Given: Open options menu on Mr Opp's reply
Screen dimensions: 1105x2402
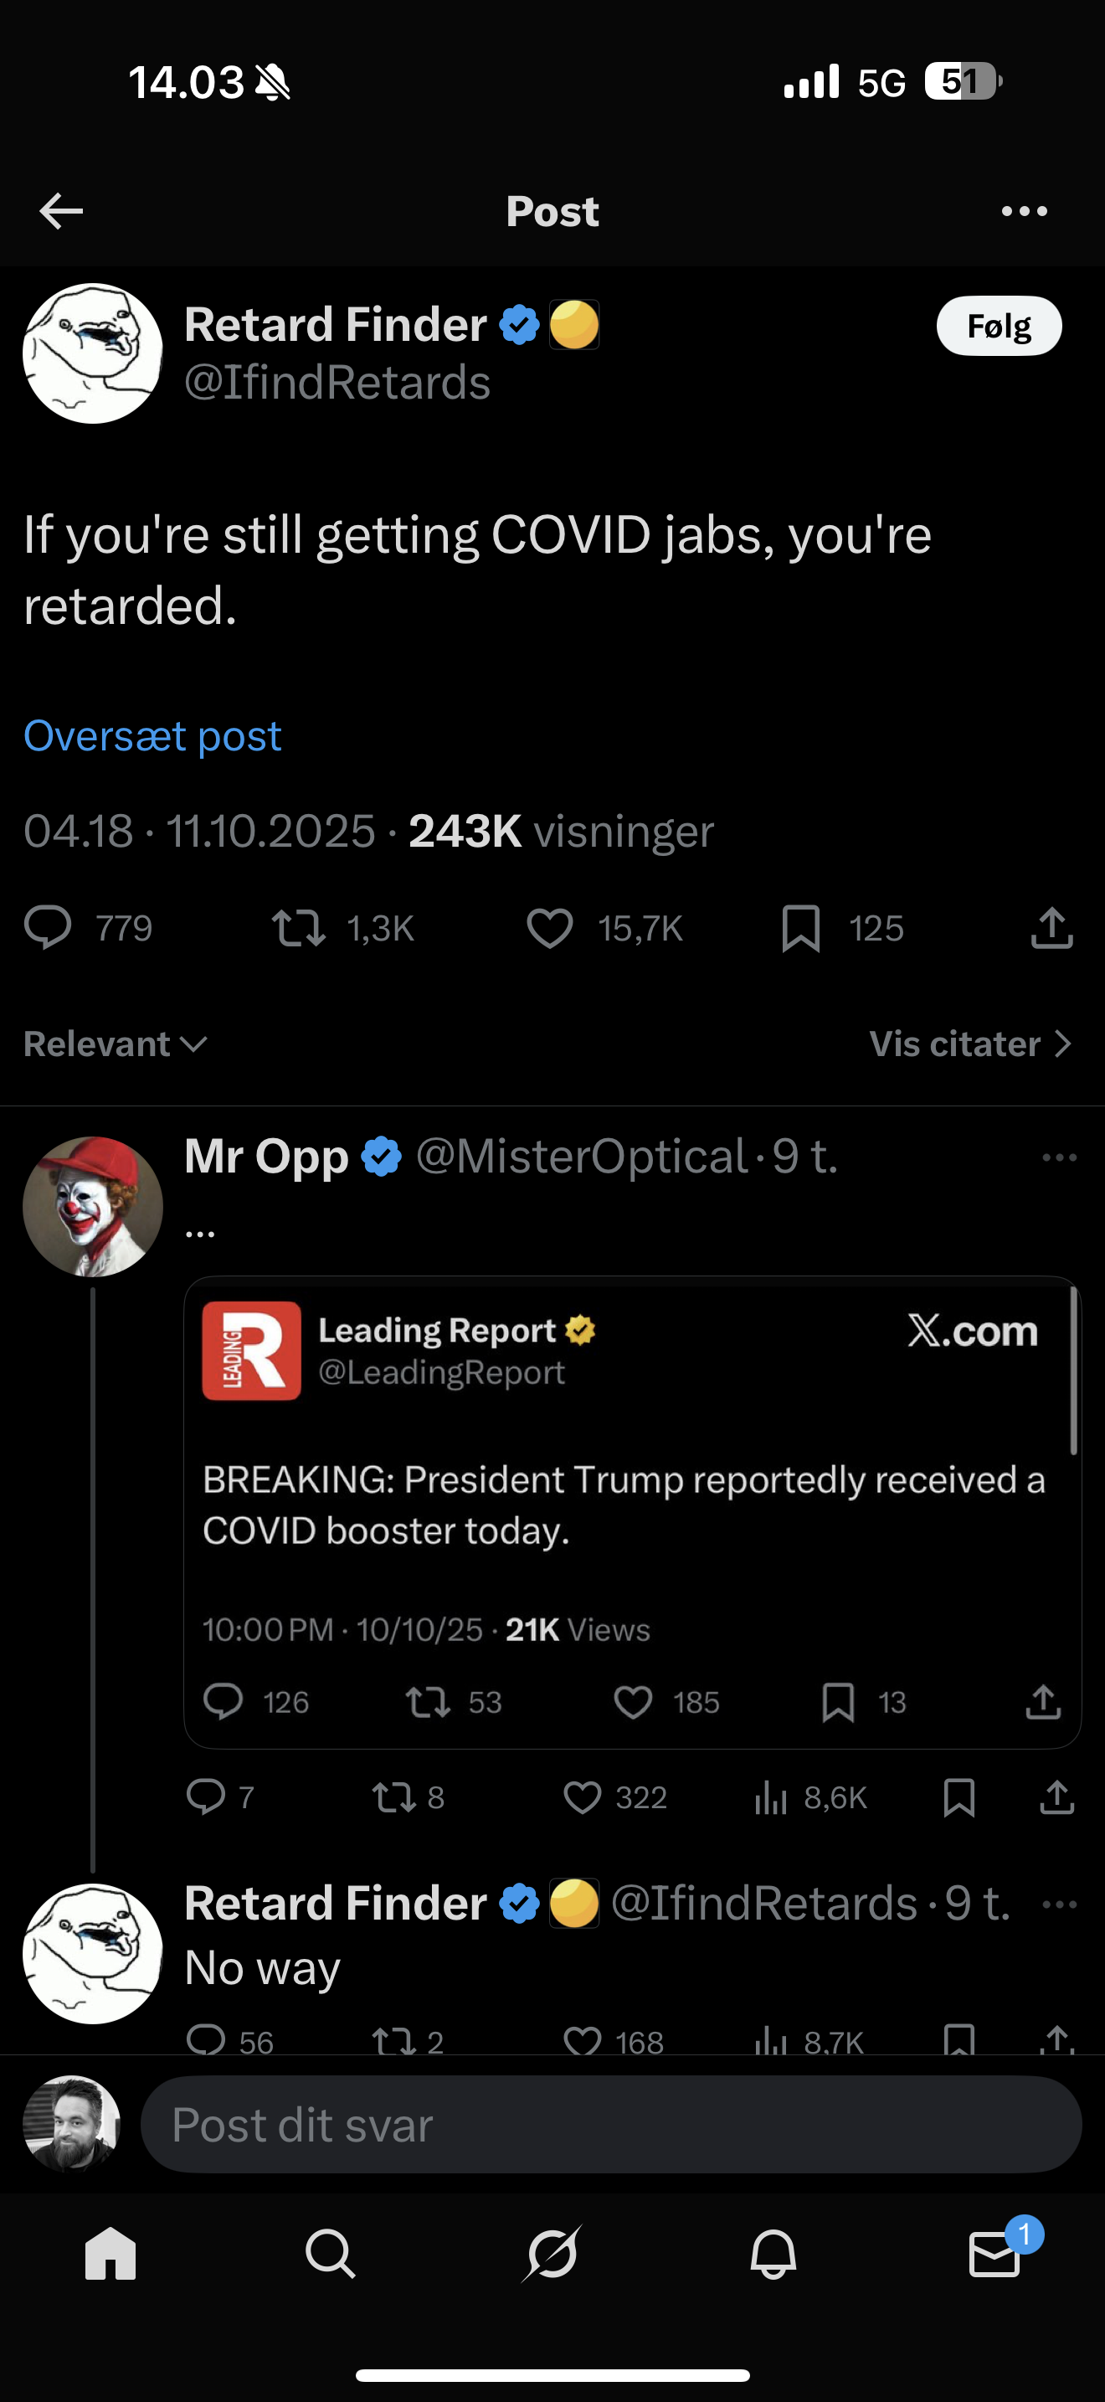Looking at the screenshot, I should pyautogui.click(x=1059, y=1158).
